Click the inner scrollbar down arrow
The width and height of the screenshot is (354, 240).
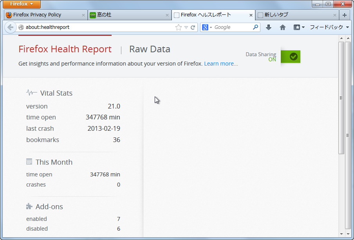(x=341, y=234)
